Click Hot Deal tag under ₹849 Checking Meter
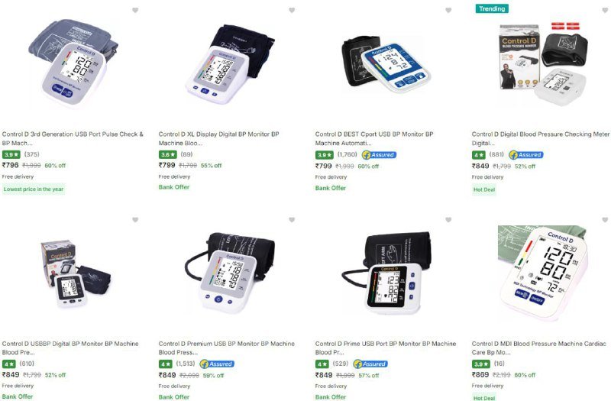Viewport: 611px width, 401px height. click(x=484, y=189)
